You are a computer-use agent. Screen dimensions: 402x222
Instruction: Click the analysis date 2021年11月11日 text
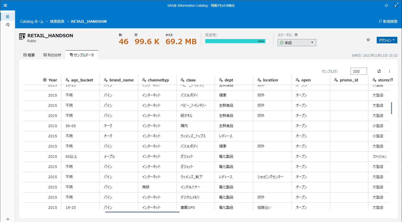375,55
